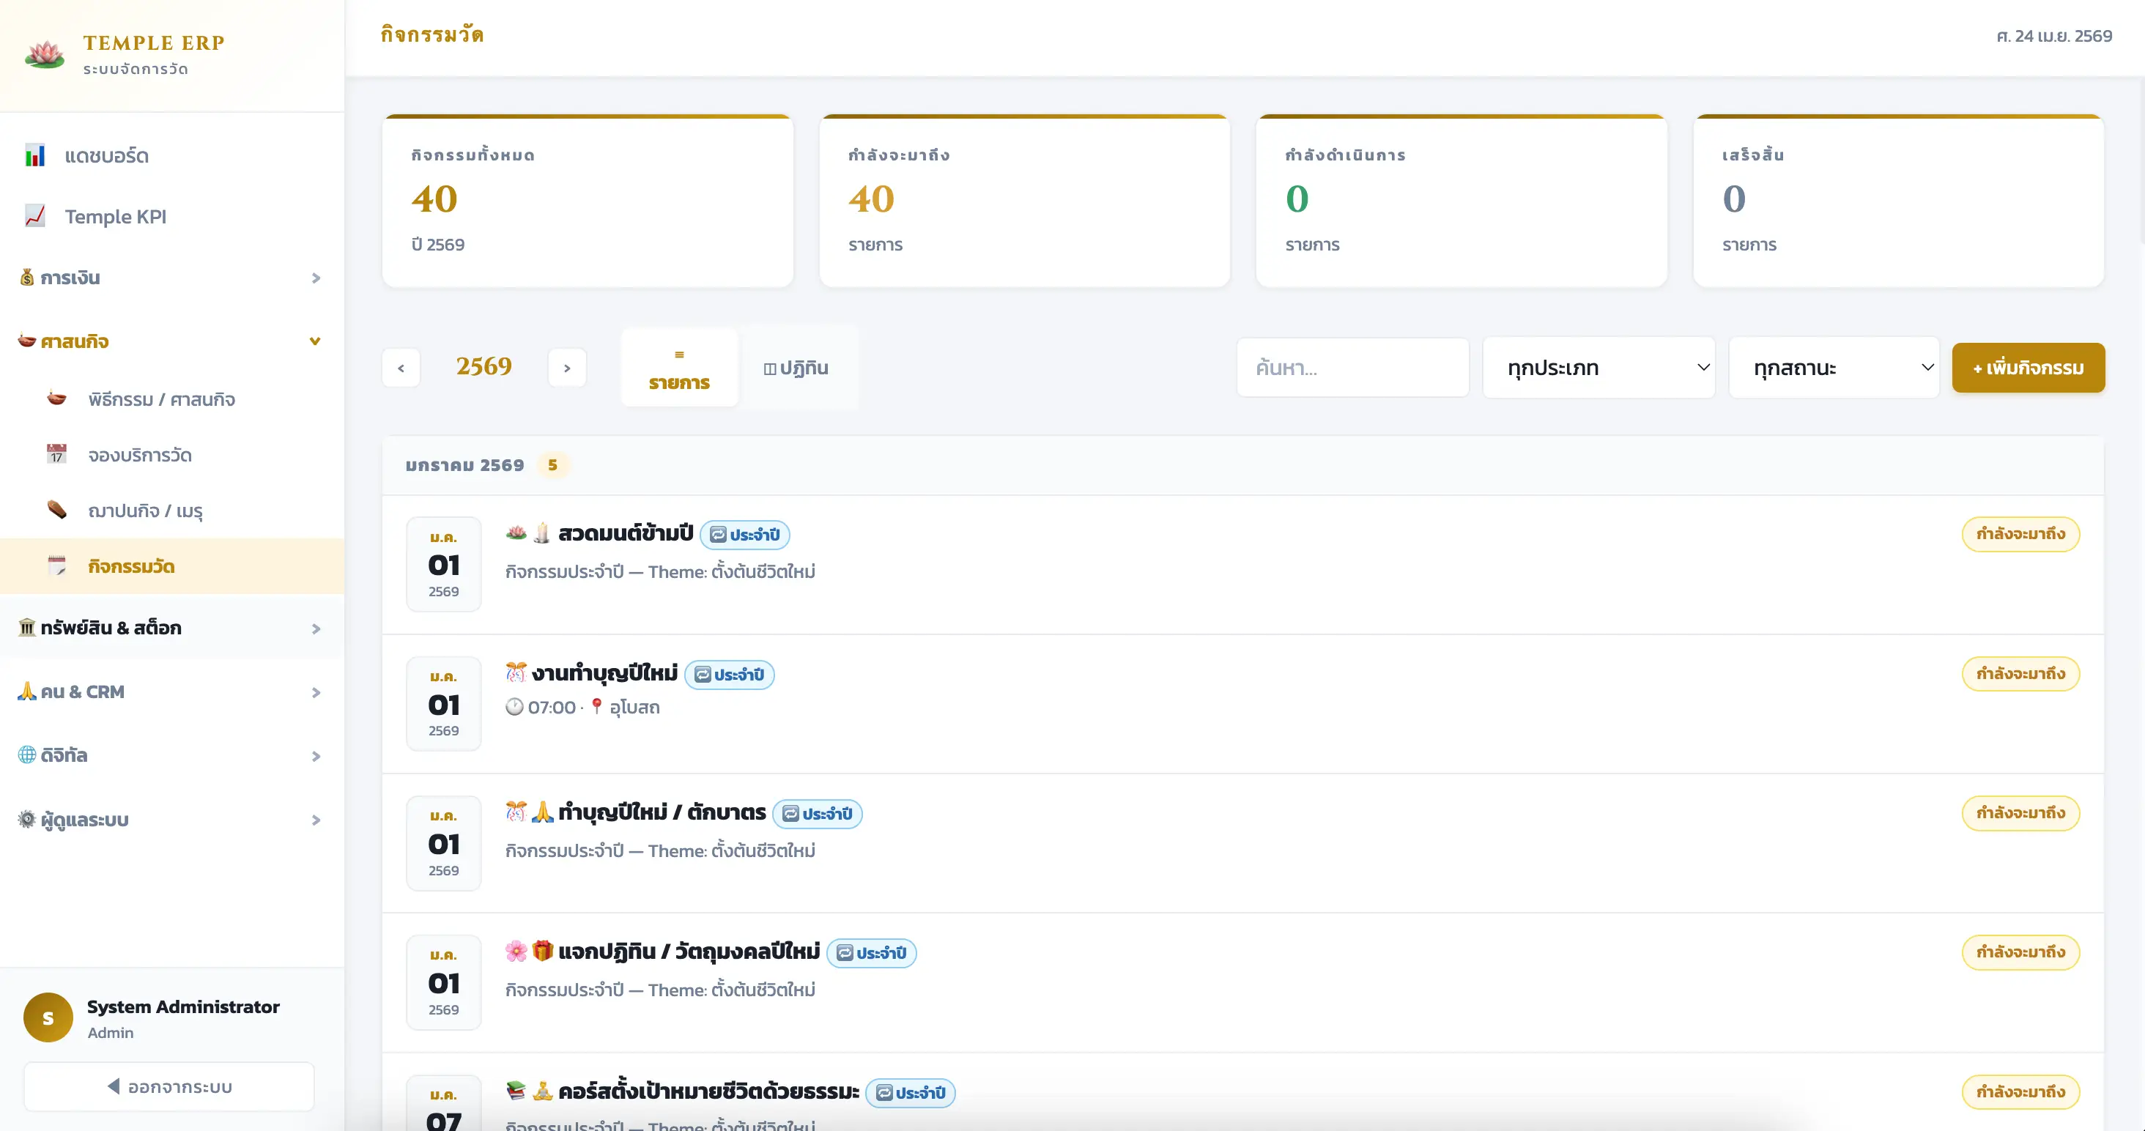
Task: Click the flower emoji on แจกปฏิทิน row
Action: click(516, 950)
